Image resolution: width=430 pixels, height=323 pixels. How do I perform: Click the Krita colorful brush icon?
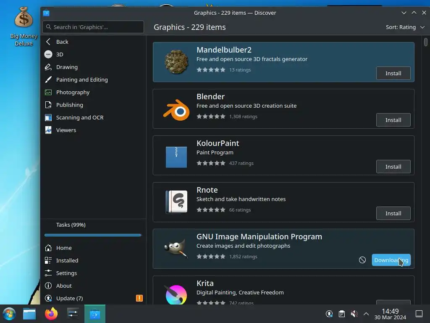(x=176, y=294)
